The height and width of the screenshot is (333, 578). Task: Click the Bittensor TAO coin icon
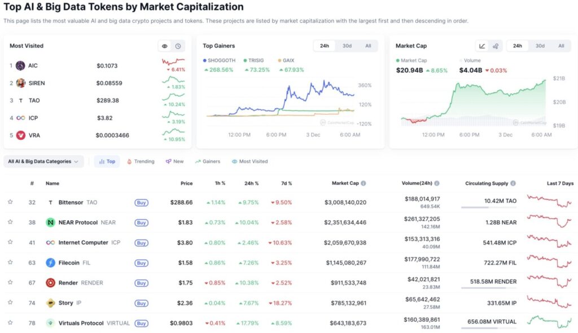coord(51,202)
